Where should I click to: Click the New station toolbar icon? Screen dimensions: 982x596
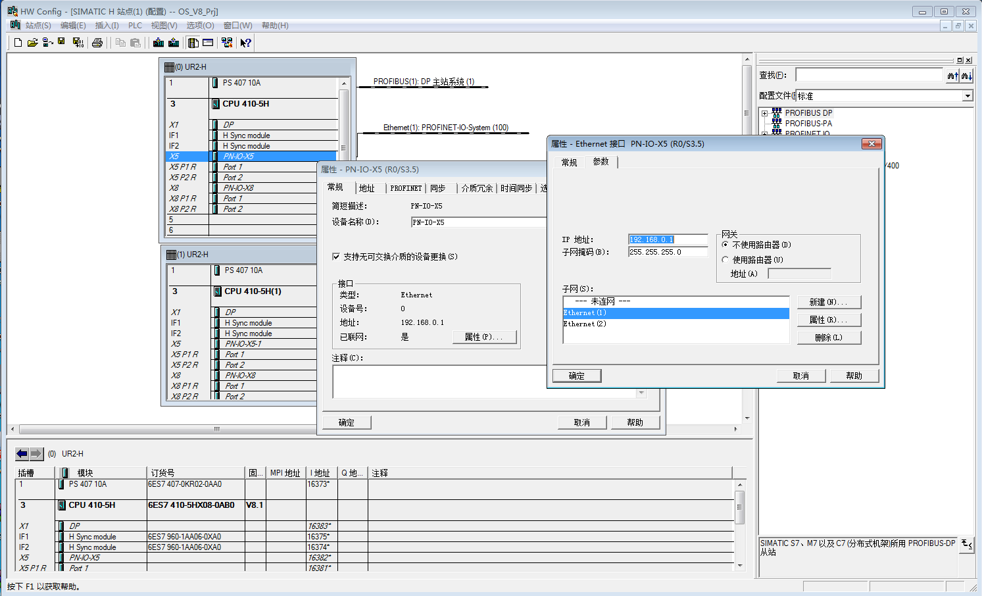[18, 43]
